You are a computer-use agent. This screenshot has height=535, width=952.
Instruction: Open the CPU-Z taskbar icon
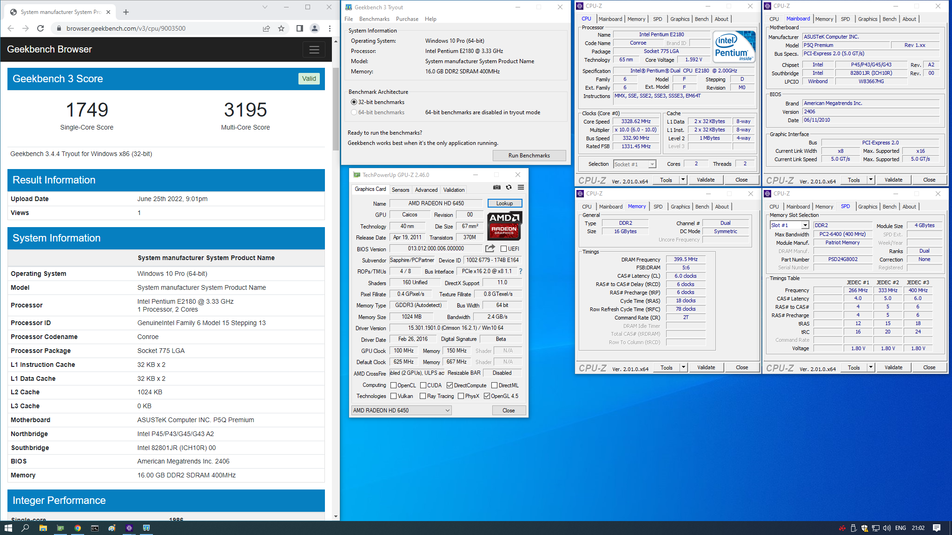[129, 528]
